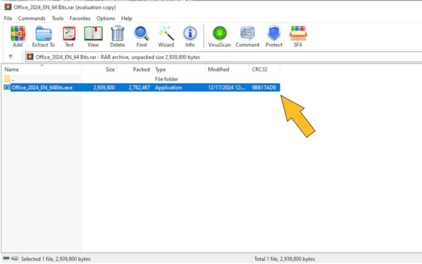This screenshot has height=264, width=422.
Task: Create SFX self-extracting archive
Action: point(297,36)
